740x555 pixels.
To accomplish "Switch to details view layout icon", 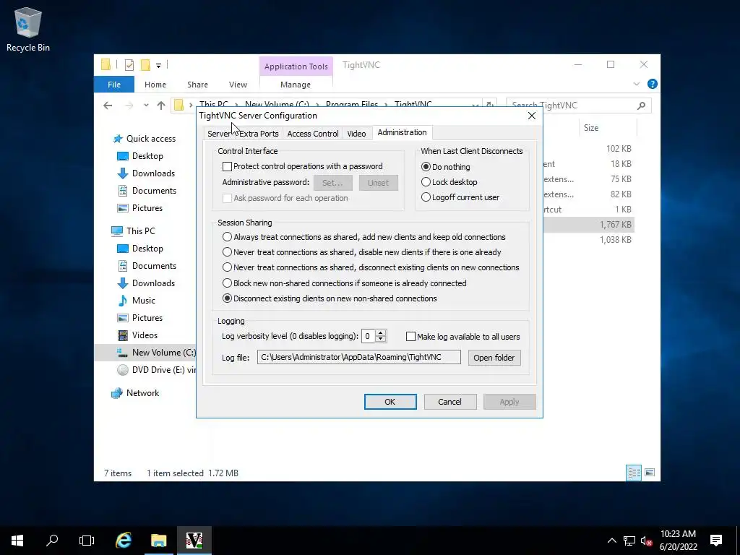I will click(x=634, y=473).
